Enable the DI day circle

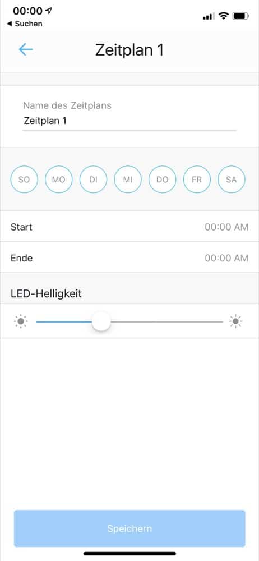pos(94,180)
